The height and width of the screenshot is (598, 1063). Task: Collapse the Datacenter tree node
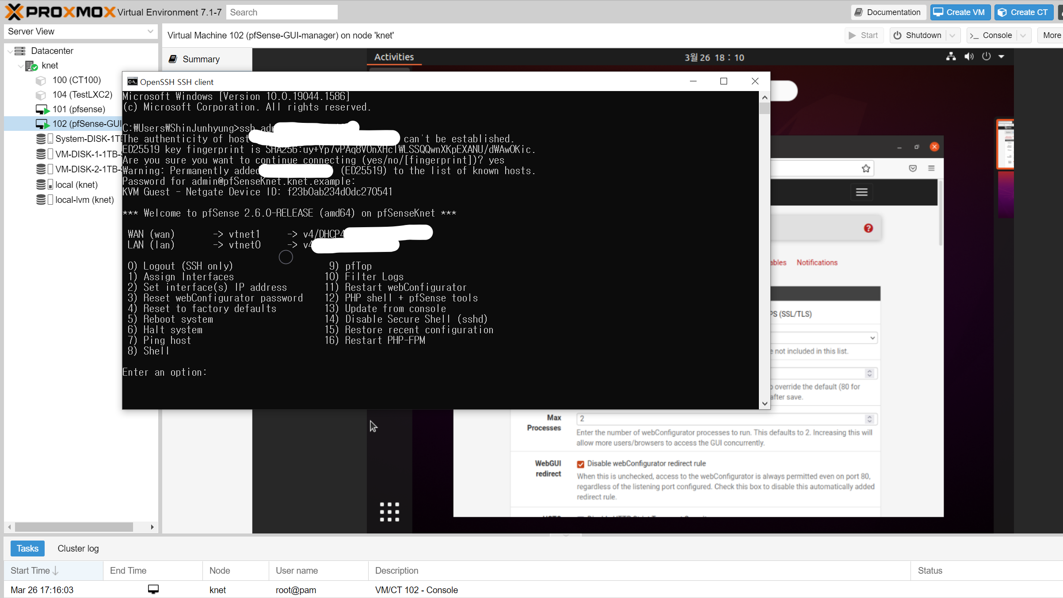click(x=10, y=51)
